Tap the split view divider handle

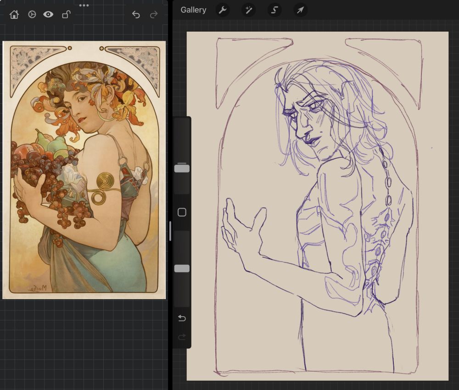point(170,231)
